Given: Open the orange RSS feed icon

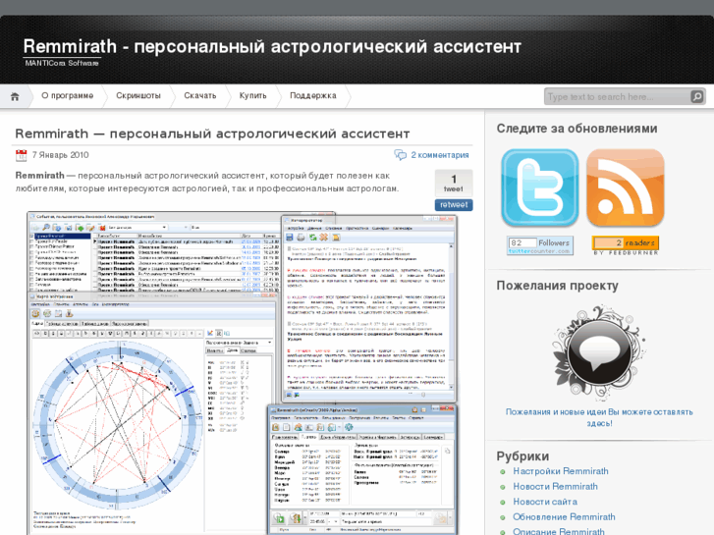Looking at the screenshot, I should (x=626, y=187).
